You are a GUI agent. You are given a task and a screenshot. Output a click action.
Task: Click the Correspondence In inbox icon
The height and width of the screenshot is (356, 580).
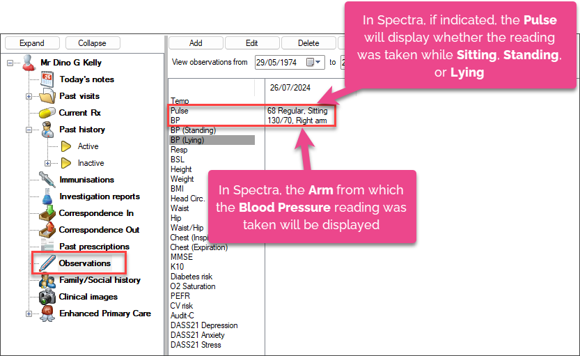pyautogui.click(x=47, y=213)
